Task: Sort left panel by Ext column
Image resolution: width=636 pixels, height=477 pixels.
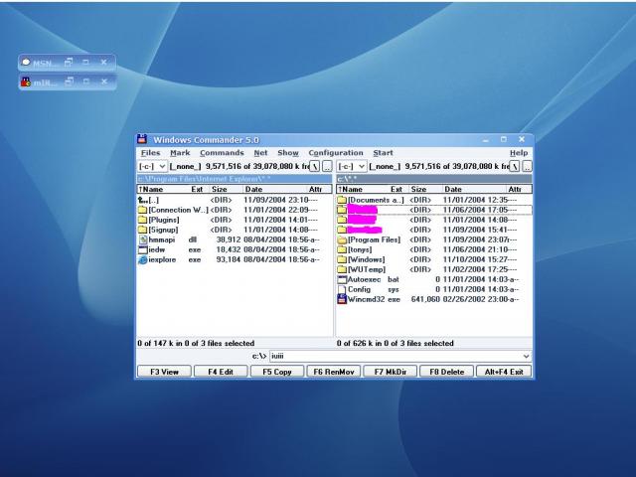Action: 199,189
